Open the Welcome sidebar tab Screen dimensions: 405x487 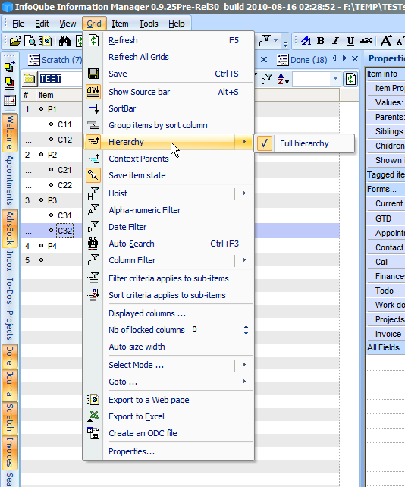10,133
